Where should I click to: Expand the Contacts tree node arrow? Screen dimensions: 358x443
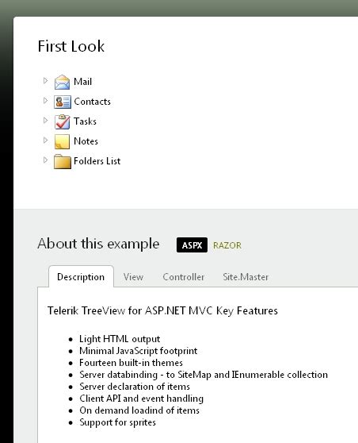pos(45,101)
